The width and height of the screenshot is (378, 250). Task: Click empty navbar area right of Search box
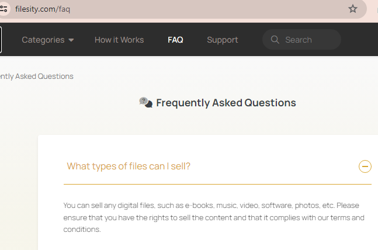coord(359,40)
